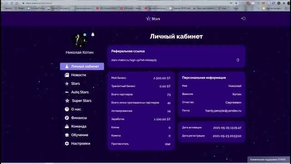Click the star icon beside Super Stars
The image size is (291, 164).
[67, 101]
